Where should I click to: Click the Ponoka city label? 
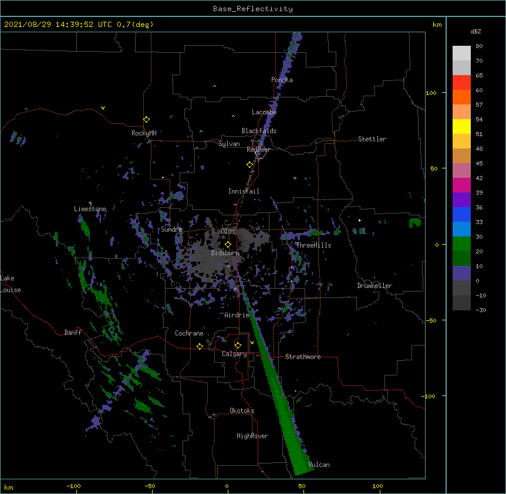[x=282, y=80]
